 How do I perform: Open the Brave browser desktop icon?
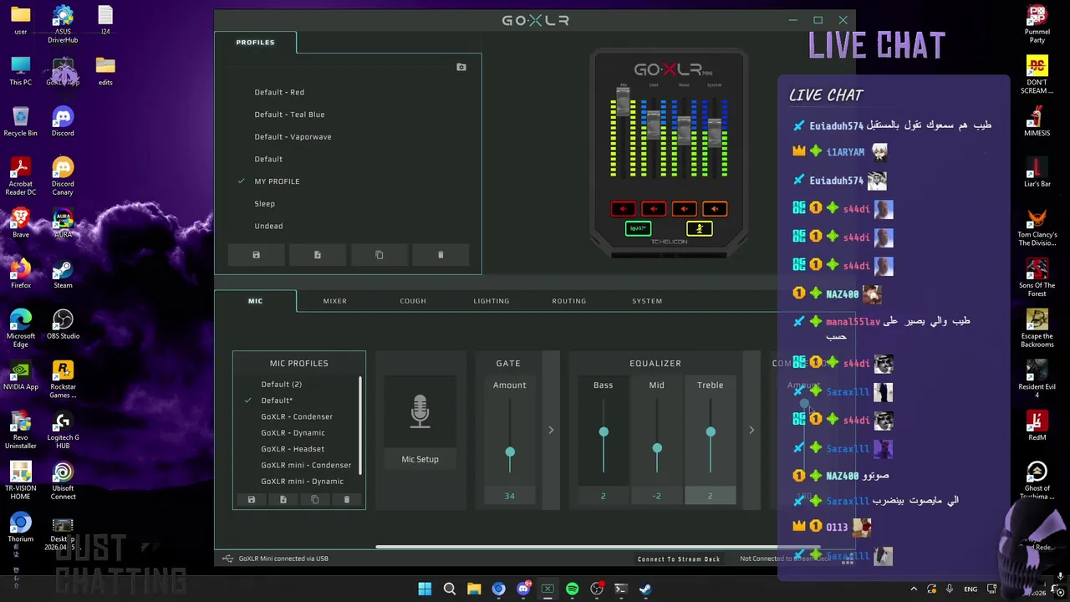[x=21, y=222]
